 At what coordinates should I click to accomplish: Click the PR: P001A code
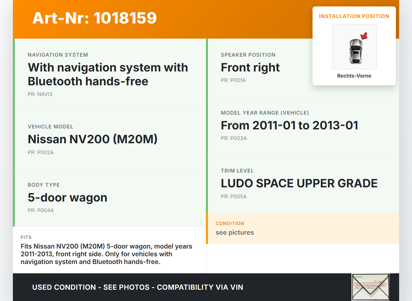(x=233, y=80)
